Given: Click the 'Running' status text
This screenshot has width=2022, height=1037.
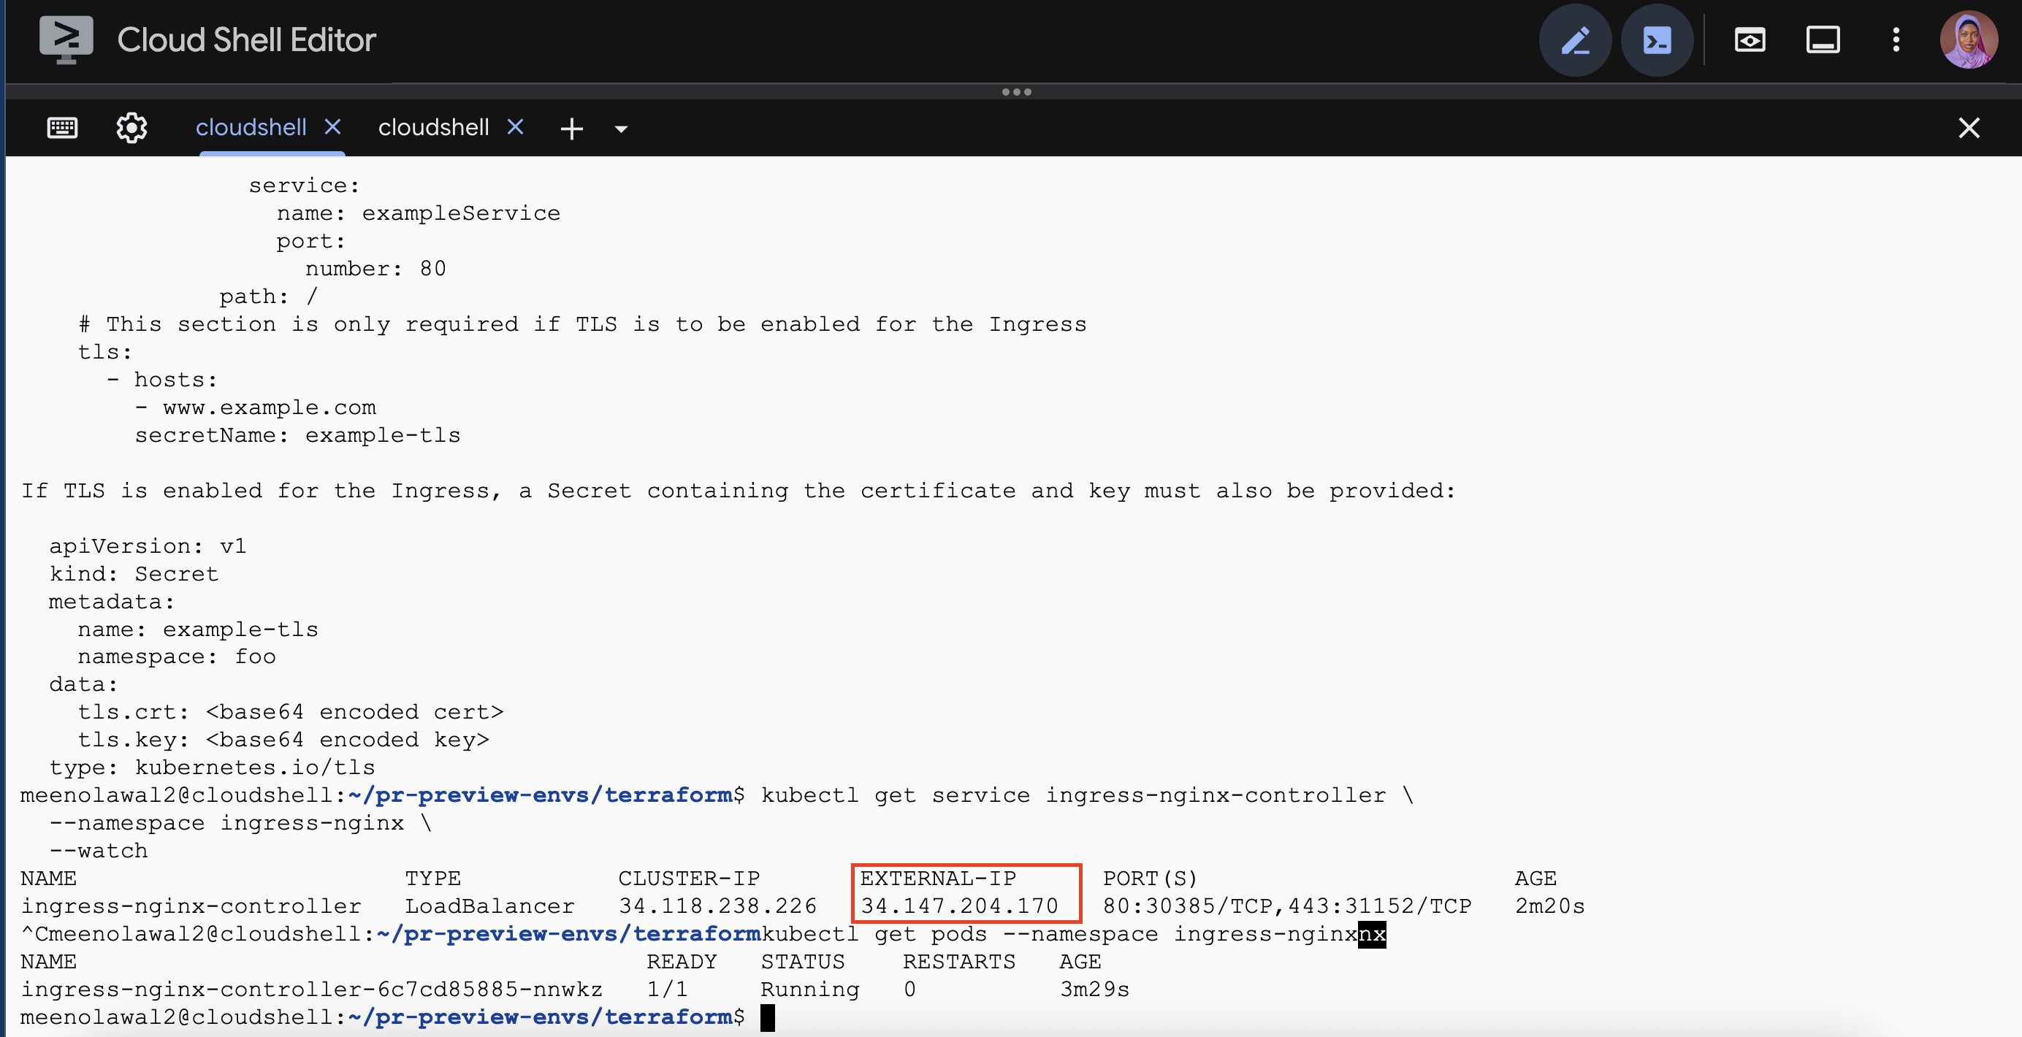Looking at the screenshot, I should 810,990.
